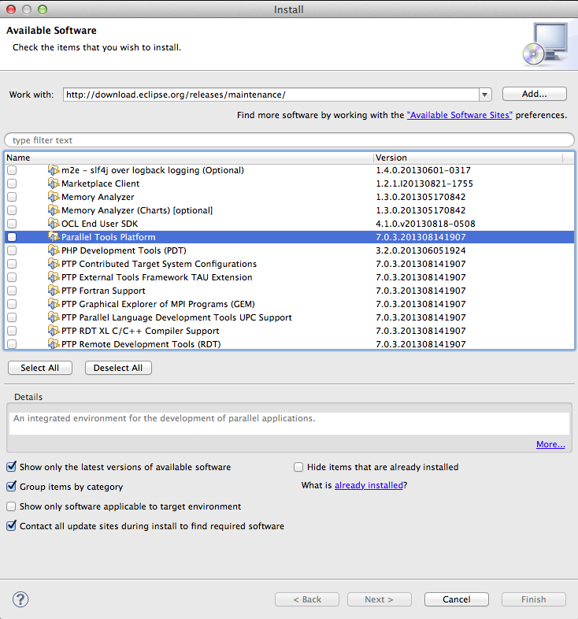Viewport: 578px width, 619px height.
Task: Select PTP Remote Development Tools (RDT) row
Action: click(290, 344)
